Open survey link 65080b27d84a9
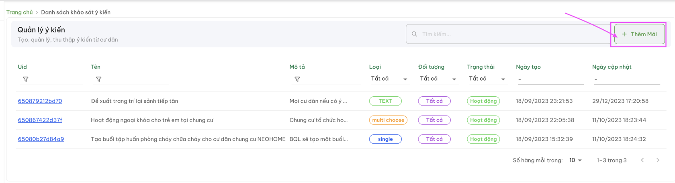 click(41, 139)
